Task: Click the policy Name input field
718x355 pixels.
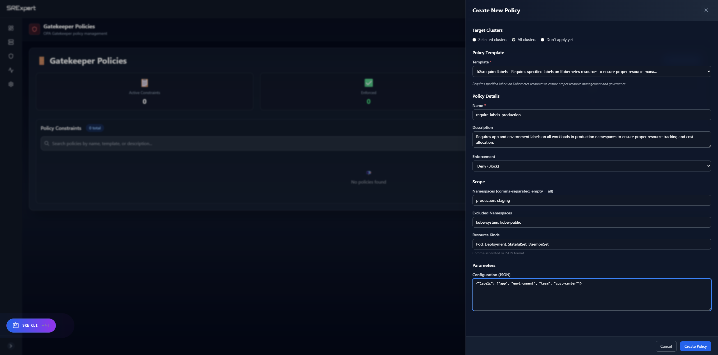Action: (591, 115)
